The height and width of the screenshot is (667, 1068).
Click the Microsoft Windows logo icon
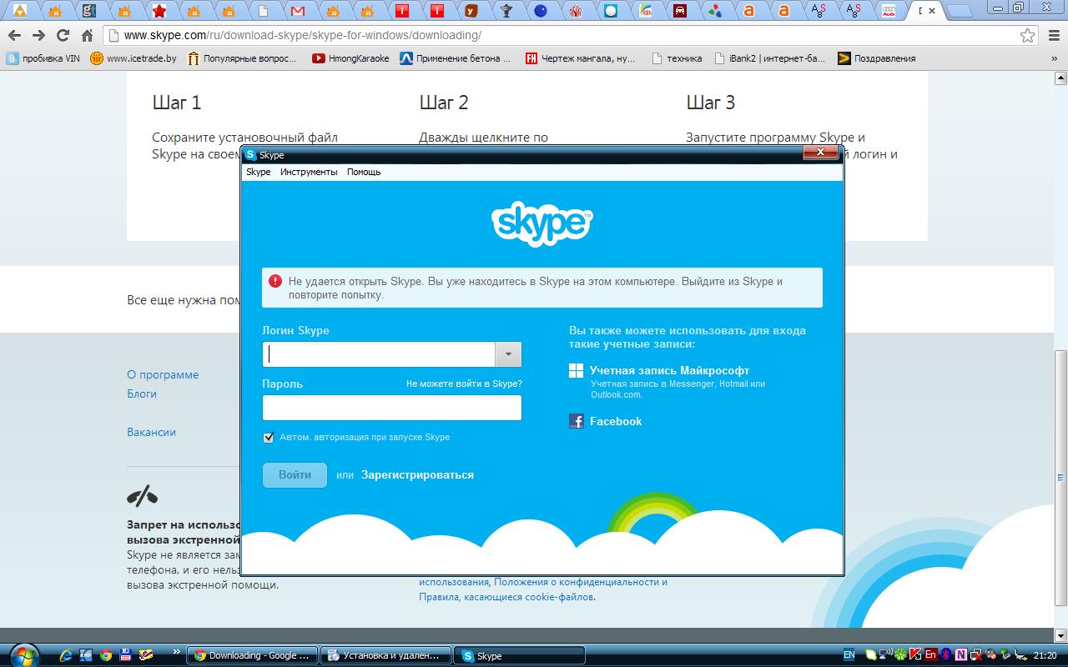tap(577, 370)
